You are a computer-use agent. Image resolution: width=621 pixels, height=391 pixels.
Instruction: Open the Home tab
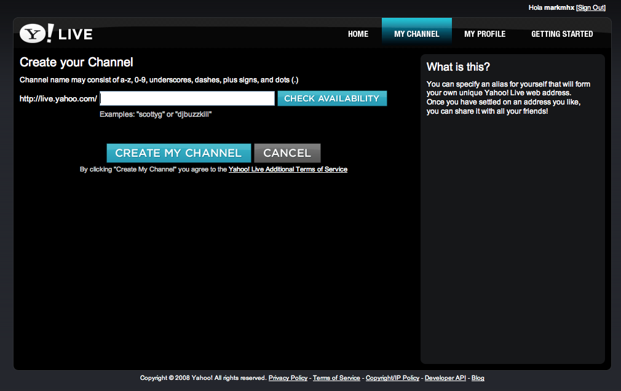click(358, 34)
